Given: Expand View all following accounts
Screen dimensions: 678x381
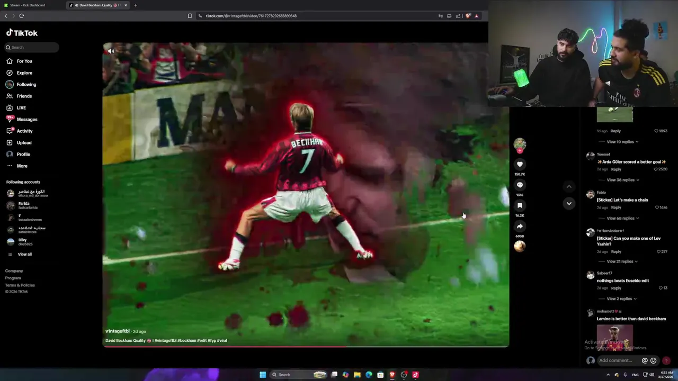Looking at the screenshot, I should point(20,255).
